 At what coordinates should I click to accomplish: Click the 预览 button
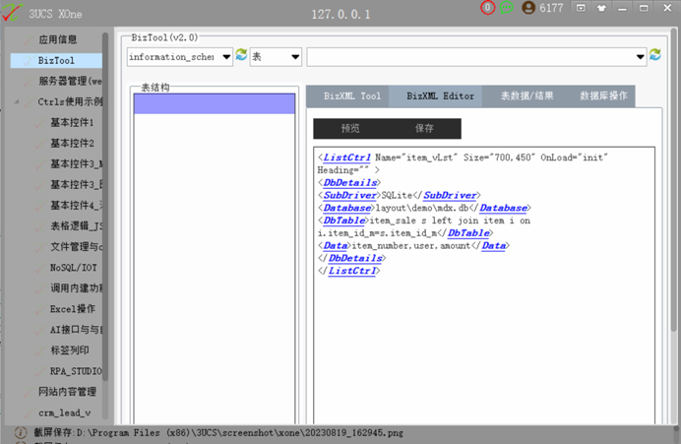click(x=350, y=129)
